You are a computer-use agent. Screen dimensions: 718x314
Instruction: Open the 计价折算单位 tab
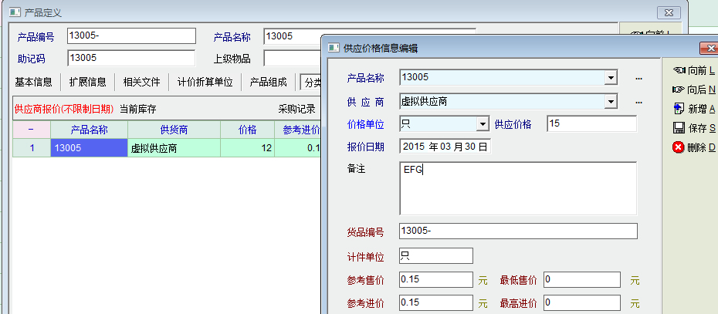[x=205, y=82]
